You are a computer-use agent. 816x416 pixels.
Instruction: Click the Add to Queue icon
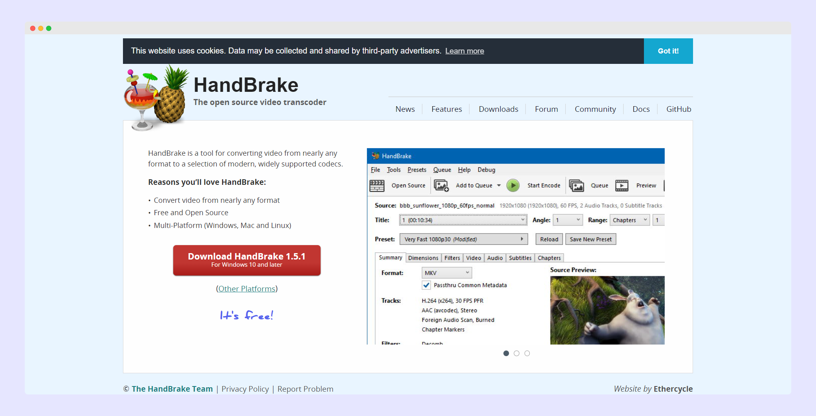click(441, 185)
